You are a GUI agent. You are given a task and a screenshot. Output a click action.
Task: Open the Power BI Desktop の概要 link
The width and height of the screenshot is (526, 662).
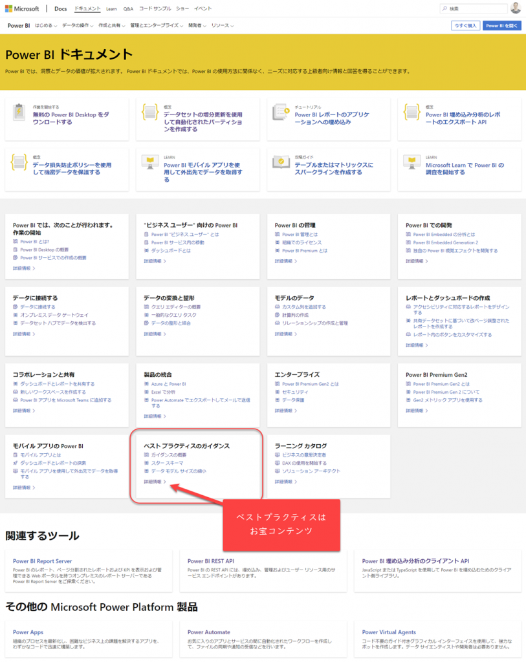45,250
